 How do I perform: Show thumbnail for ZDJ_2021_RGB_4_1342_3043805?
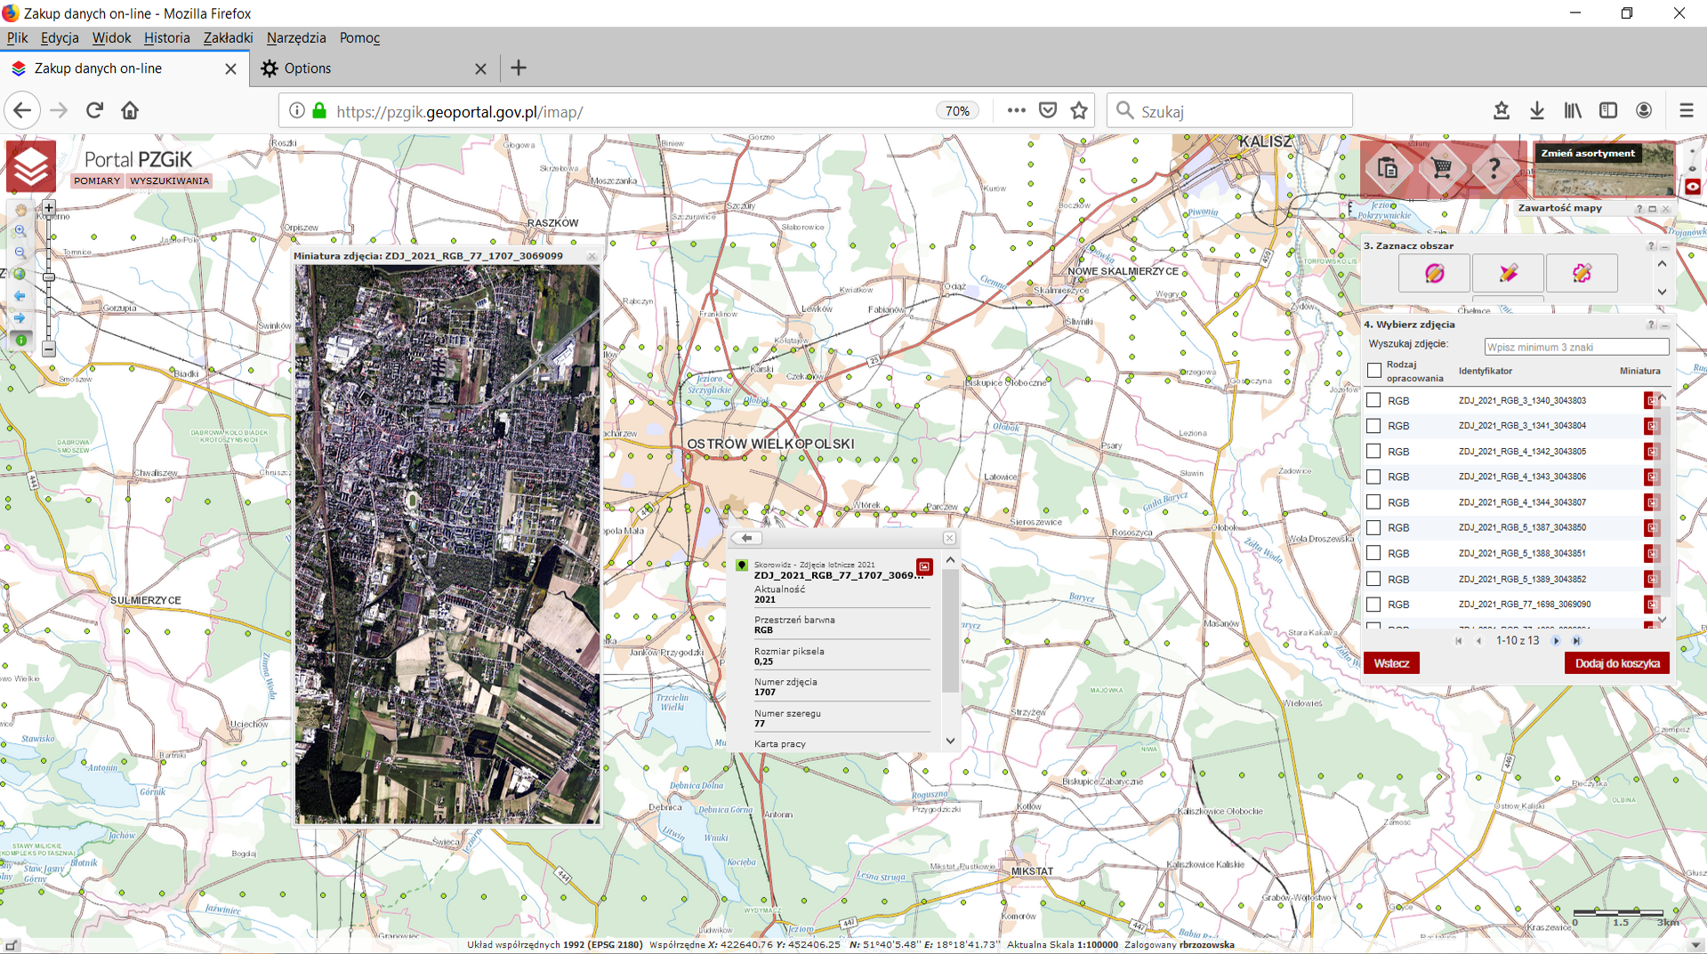click(1652, 452)
